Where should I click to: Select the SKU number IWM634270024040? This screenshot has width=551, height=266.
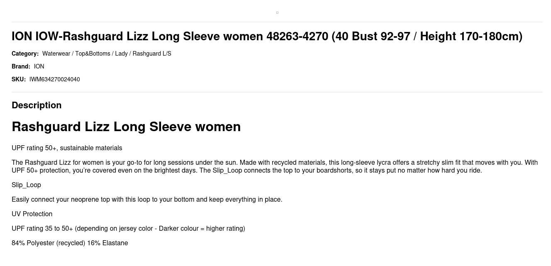click(55, 79)
